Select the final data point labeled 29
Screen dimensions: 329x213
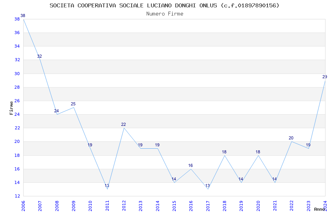pyautogui.click(x=325, y=80)
